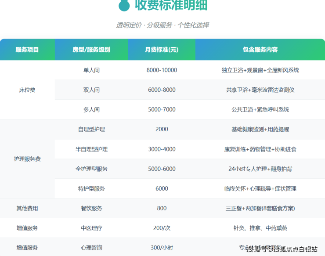
Task: Select the 房型/服务级别 column header
Action: pos(91,50)
